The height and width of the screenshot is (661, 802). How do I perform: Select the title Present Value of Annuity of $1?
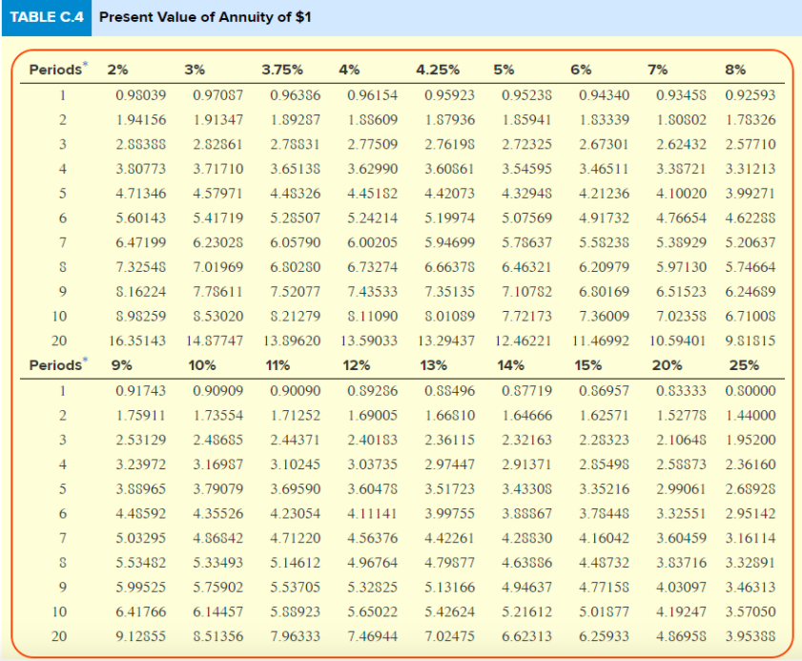205,17
